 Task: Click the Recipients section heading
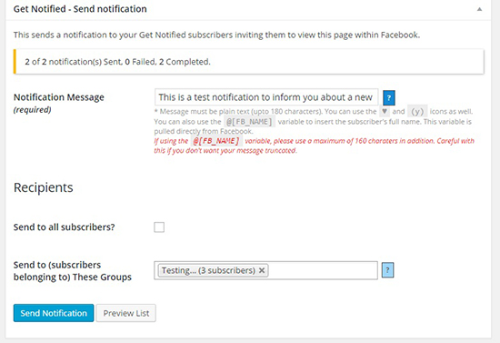coord(44,187)
